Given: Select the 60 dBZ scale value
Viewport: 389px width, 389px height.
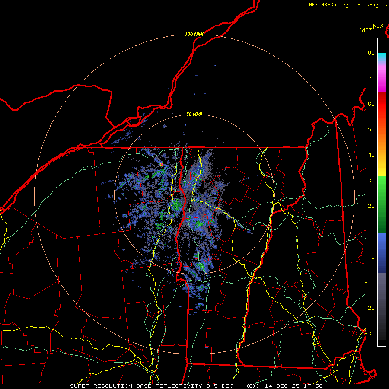Looking at the screenshot, I should pos(371,104).
